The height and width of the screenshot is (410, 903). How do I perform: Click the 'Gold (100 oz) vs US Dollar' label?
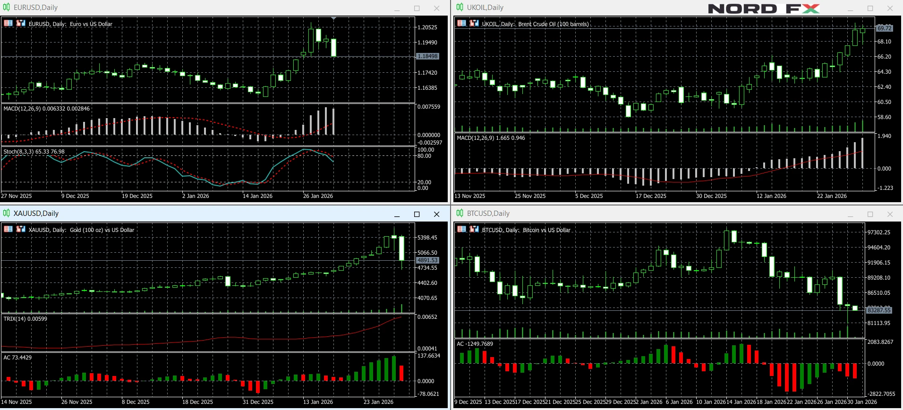[102, 230]
